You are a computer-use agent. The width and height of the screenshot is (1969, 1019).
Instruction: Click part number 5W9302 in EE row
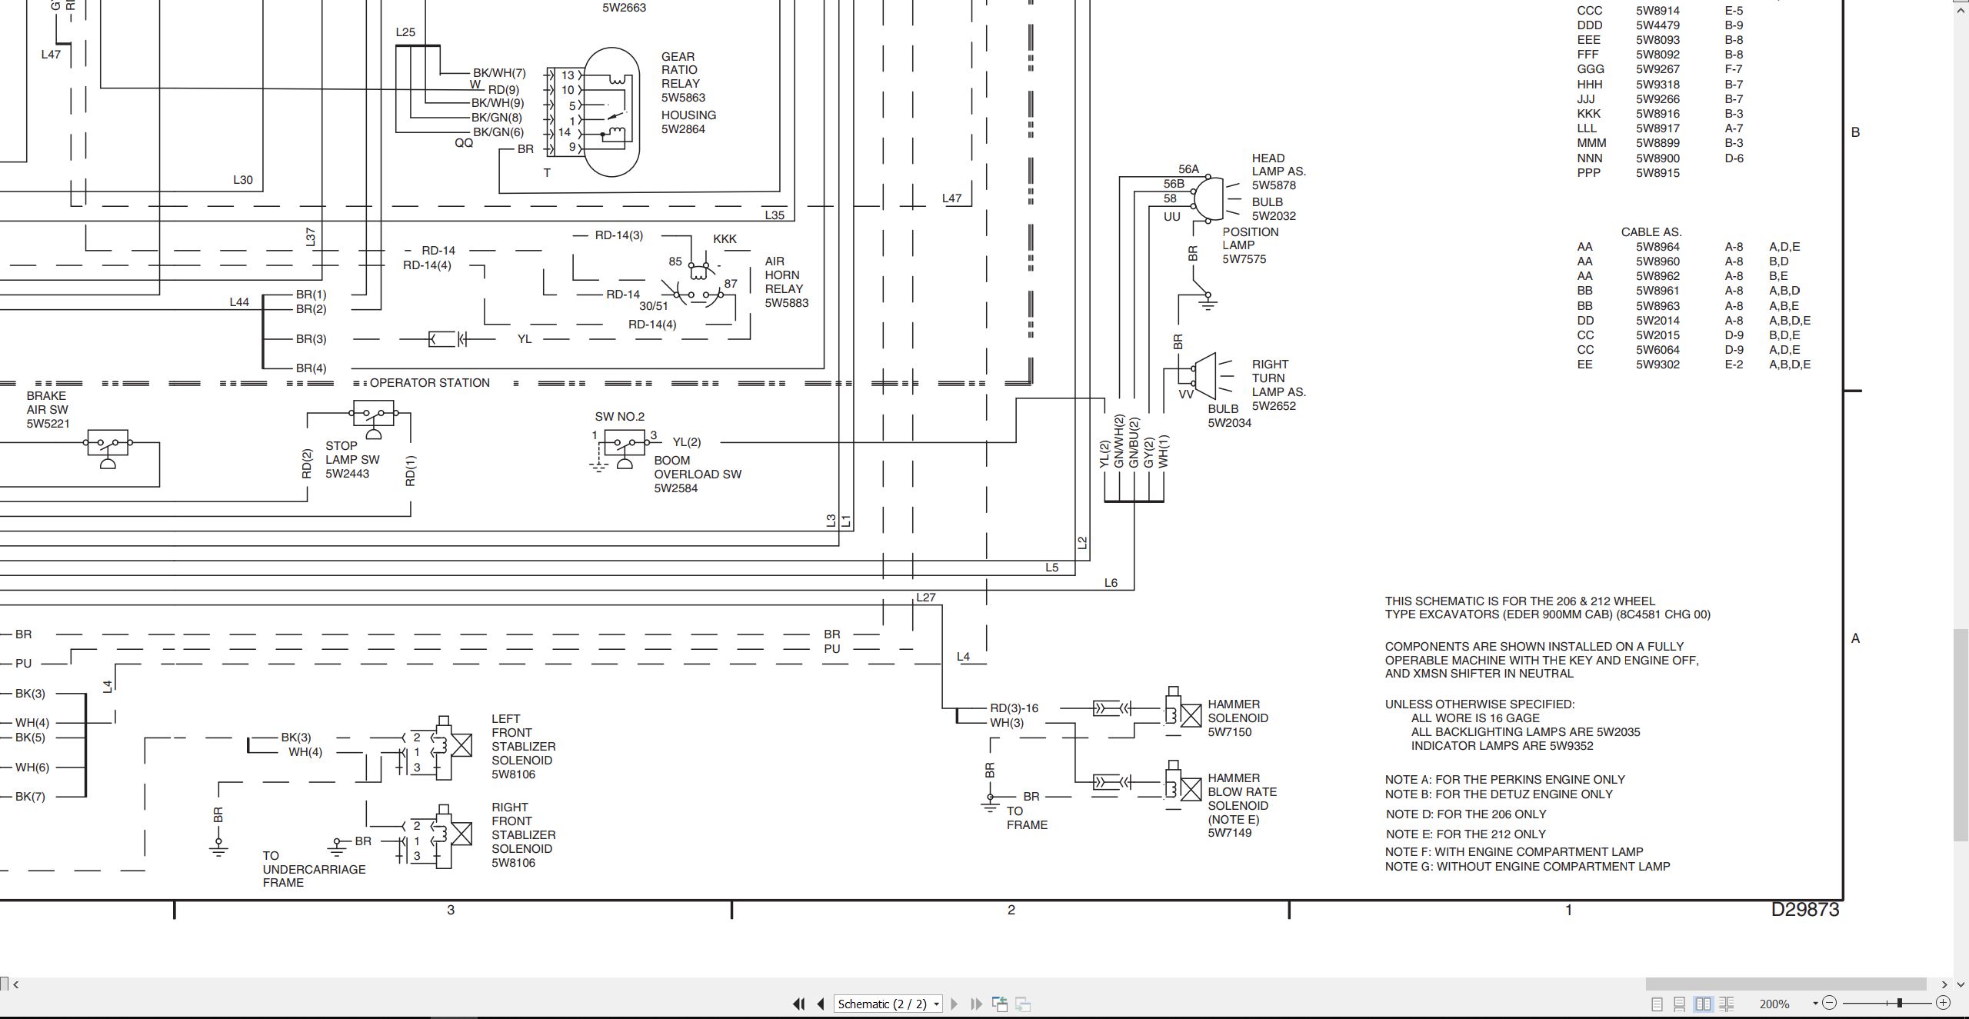(1657, 365)
